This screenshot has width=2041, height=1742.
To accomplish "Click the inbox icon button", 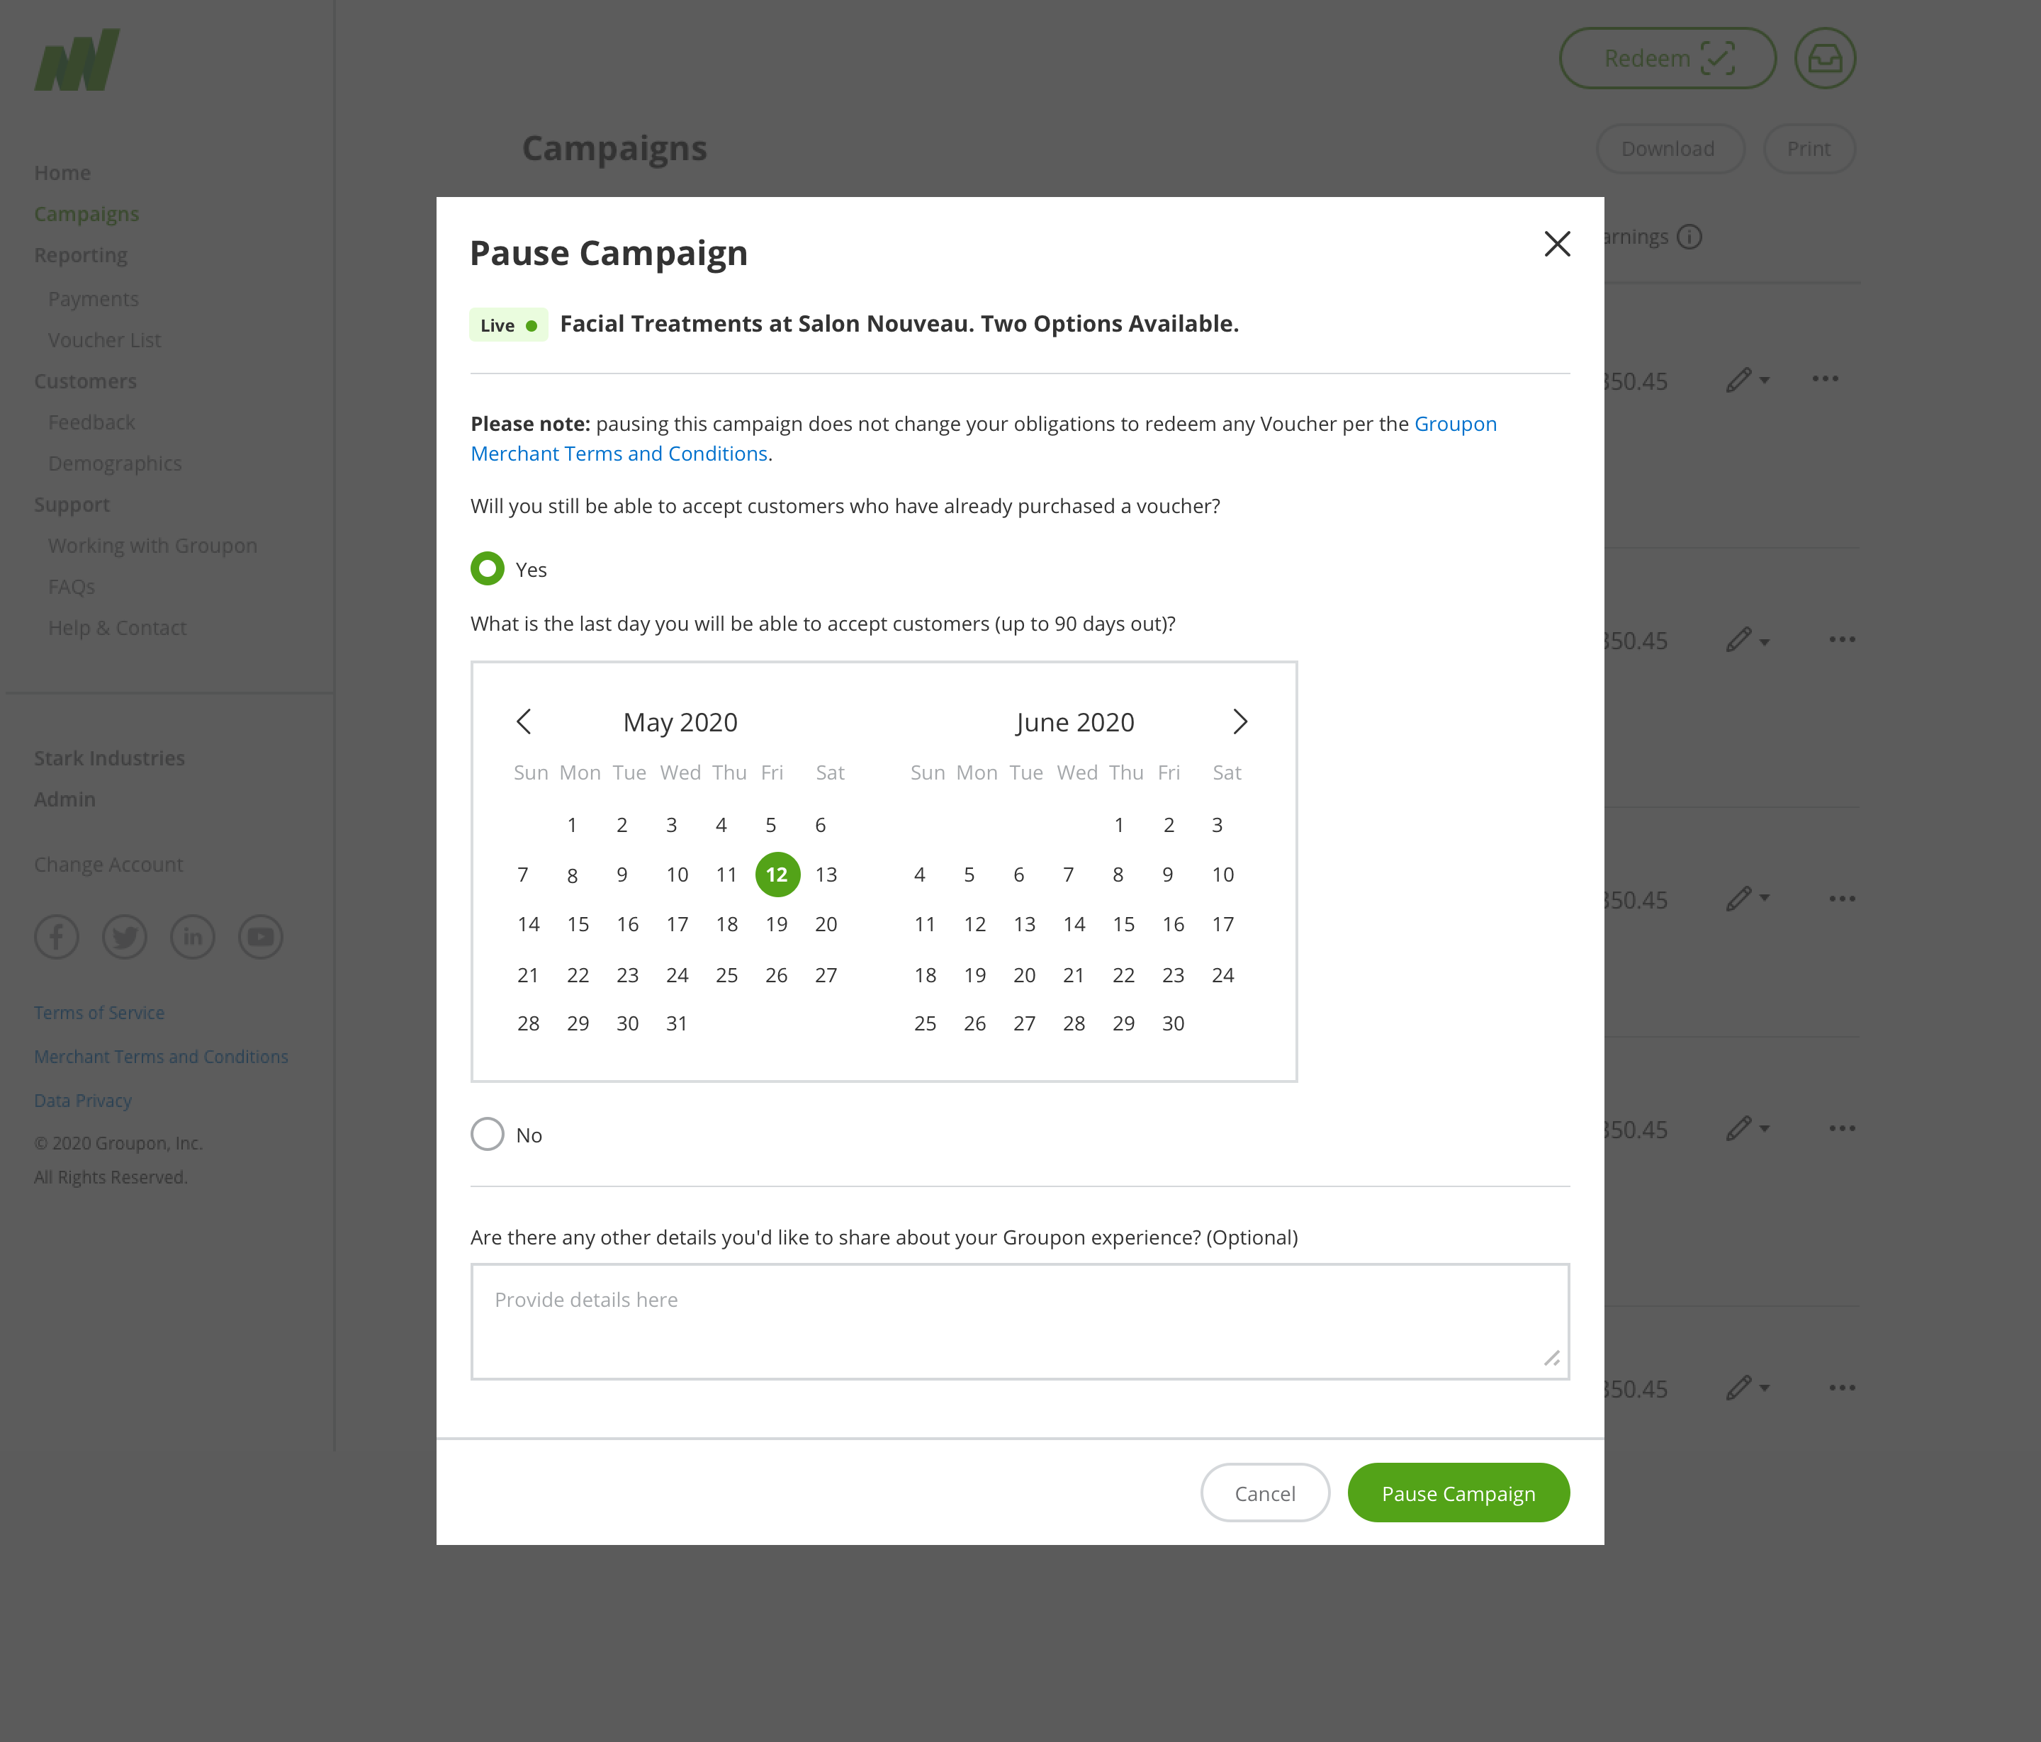I will click(x=1824, y=59).
